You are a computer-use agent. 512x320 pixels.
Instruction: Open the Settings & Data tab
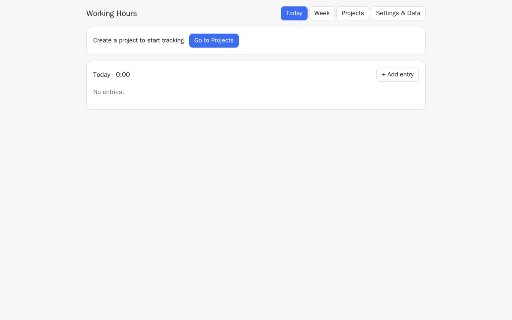point(398,13)
